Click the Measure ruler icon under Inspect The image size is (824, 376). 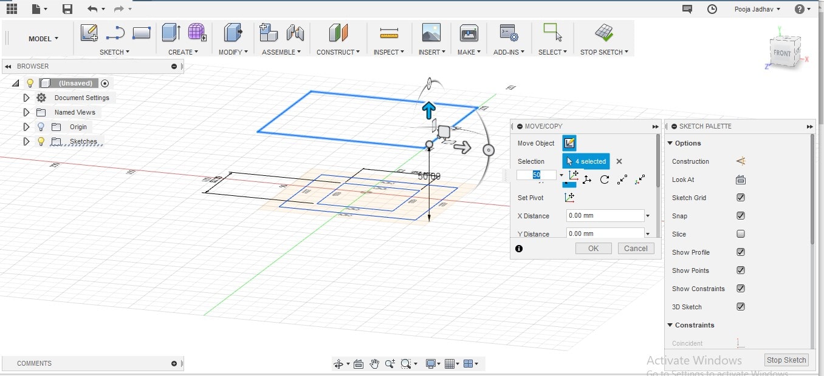coord(388,33)
